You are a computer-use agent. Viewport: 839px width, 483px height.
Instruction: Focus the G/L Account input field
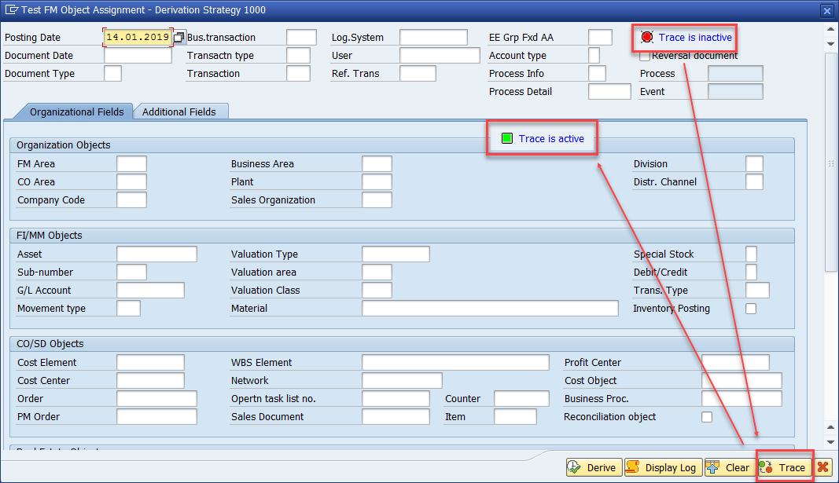coord(150,291)
